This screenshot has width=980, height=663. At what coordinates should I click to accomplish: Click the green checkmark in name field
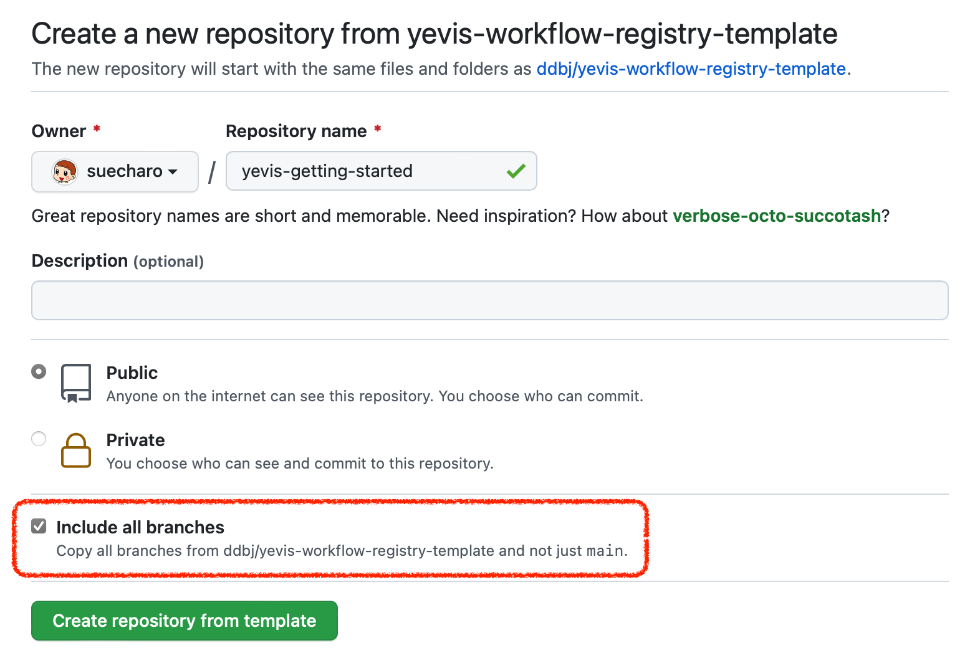click(x=516, y=171)
